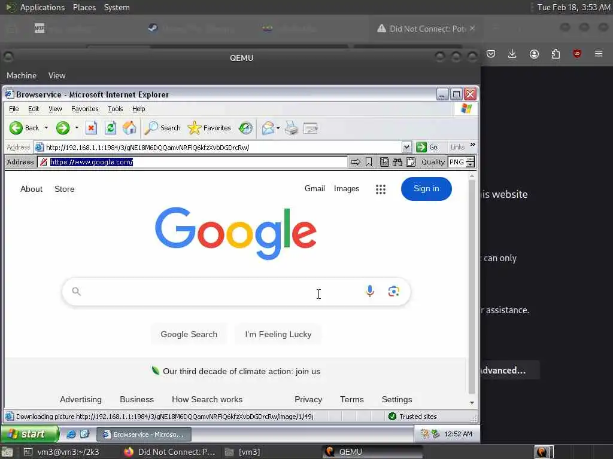Image resolution: width=613 pixels, height=459 pixels.
Task: Open the Privacy footer link
Action: (308, 399)
